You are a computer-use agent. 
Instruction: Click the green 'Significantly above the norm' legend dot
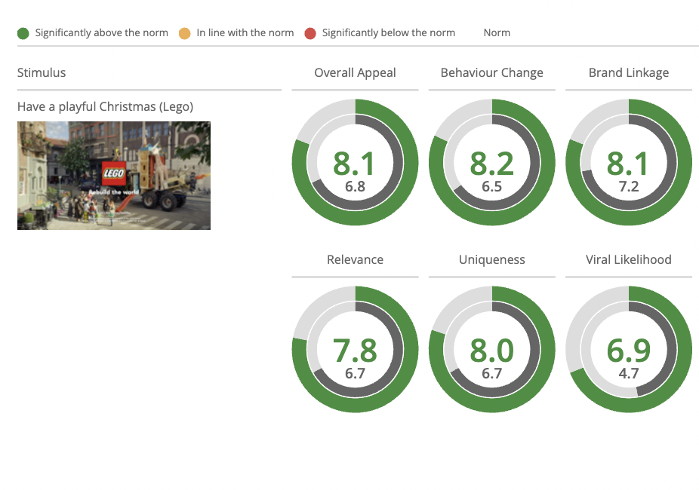tap(23, 33)
